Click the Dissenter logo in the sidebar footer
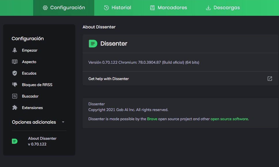Image resolution: width=279 pixels, height=167 pixels. point(15,141)
